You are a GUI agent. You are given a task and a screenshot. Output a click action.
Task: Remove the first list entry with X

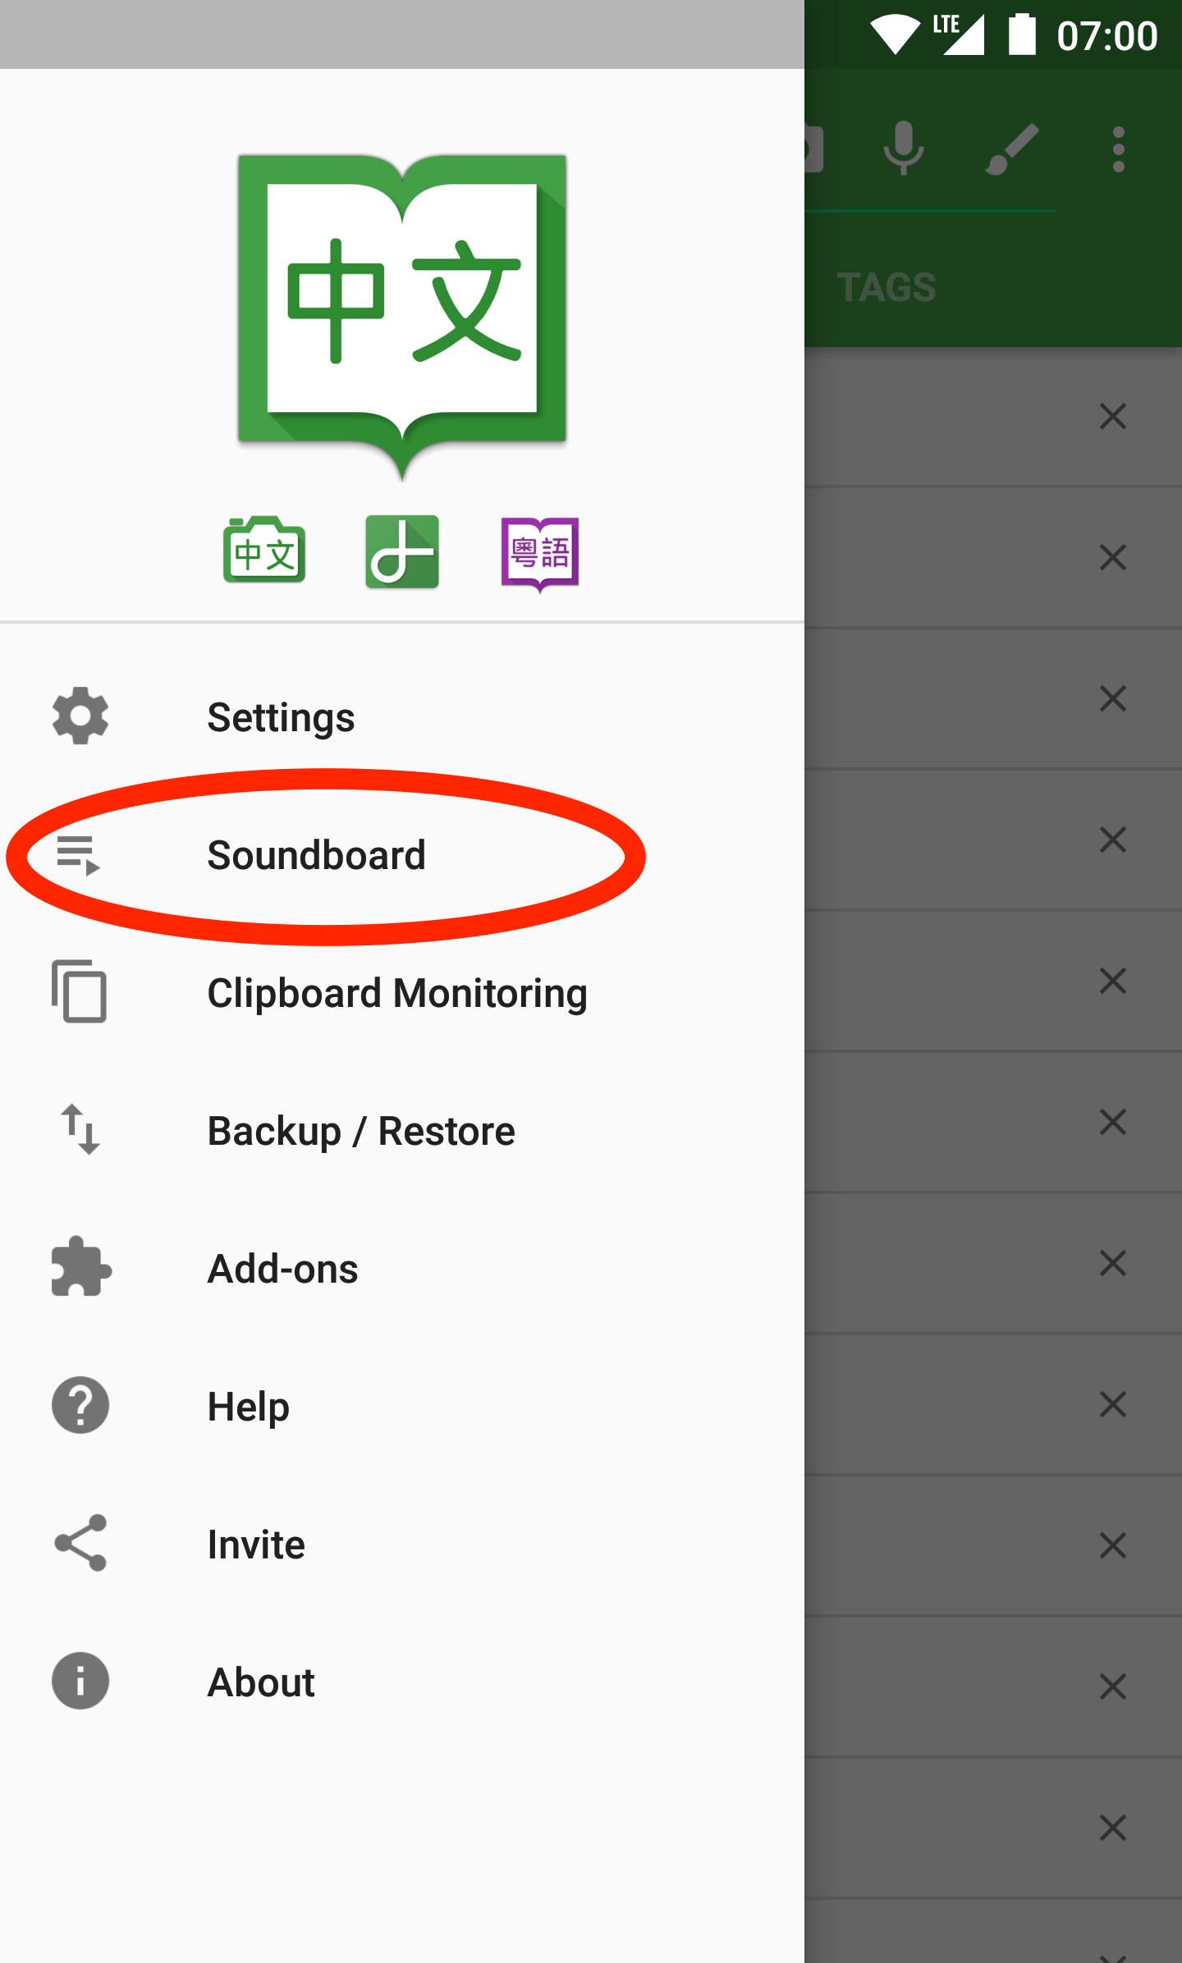pyautogui.click(x=1113, y=416)
